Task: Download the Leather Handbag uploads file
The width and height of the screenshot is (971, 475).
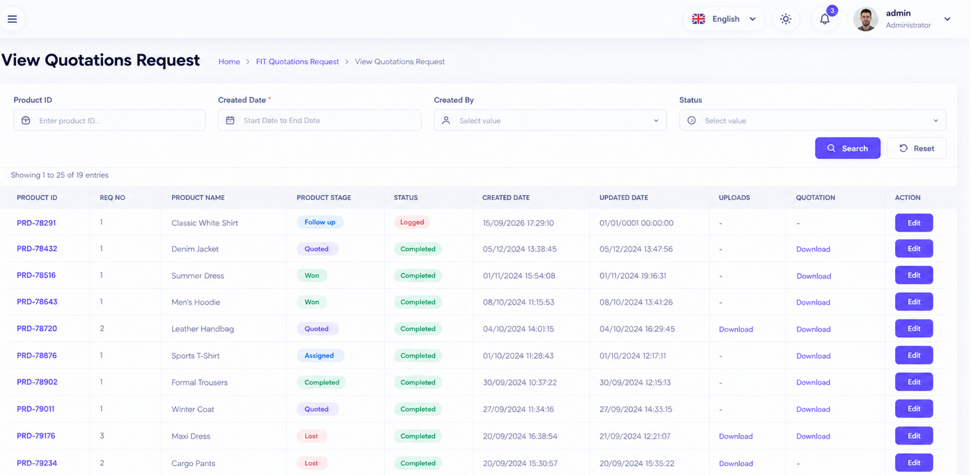Action: (736, 329)
